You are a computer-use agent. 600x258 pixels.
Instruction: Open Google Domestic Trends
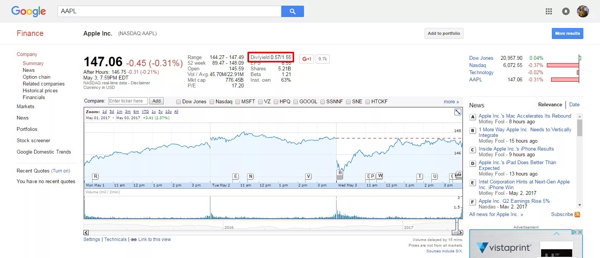pos(44,152)
